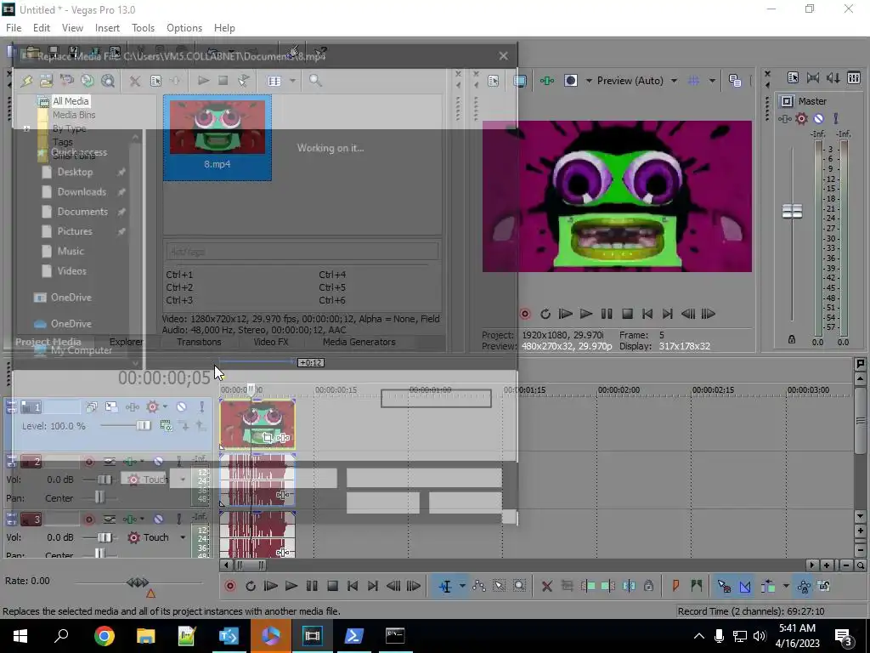870x653 pixels.
Task: Switch to the Media Generators tab
Action: coord(359,342)
